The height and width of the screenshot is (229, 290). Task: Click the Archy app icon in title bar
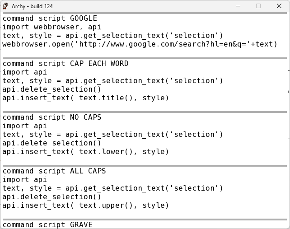pos(5,6)
